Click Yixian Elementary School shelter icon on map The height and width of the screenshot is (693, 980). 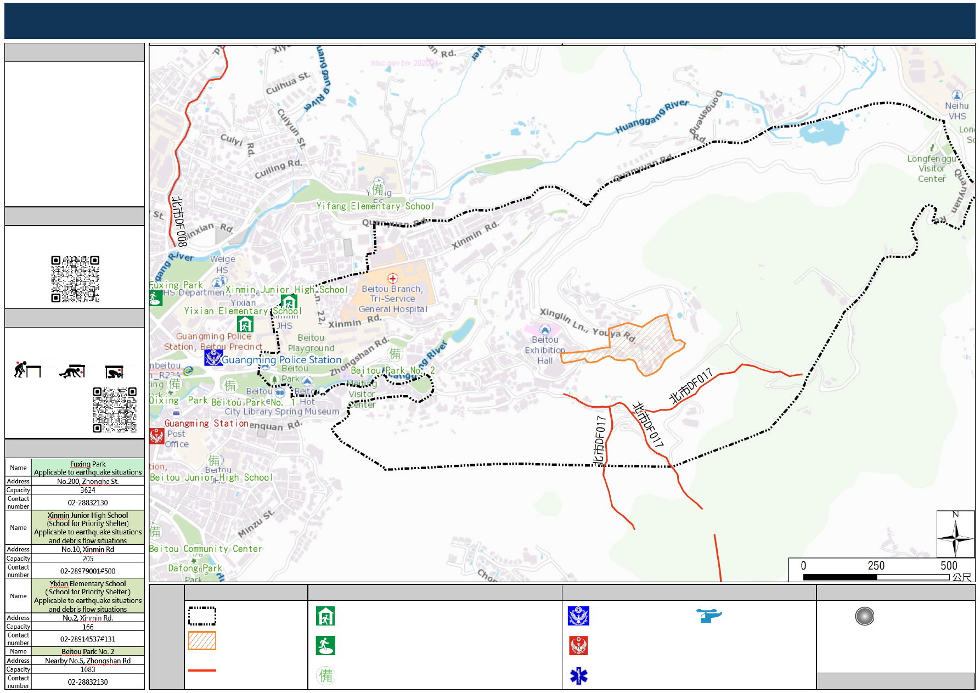point(245,324)
